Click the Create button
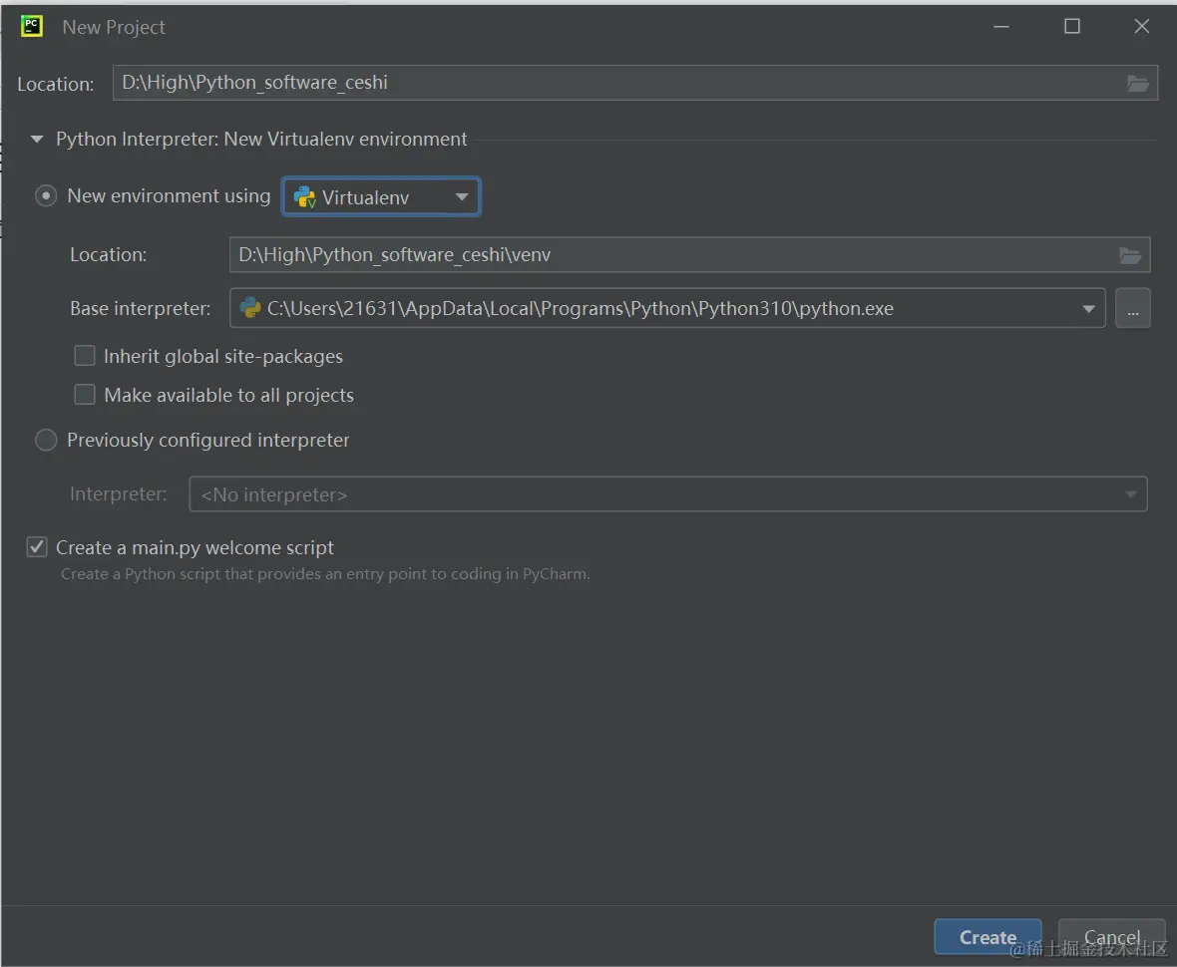The image size is (1177, 967). 987,937
